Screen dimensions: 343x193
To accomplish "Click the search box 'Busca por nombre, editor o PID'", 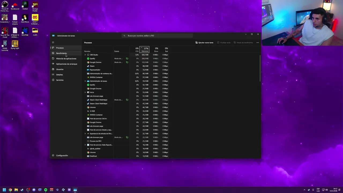I will pos(157,36).
